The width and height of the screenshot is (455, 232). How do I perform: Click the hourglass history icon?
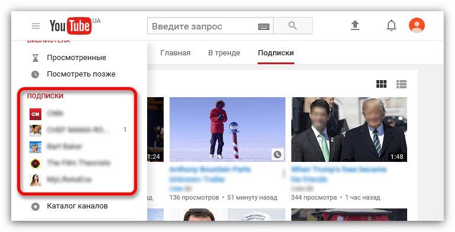coord(35,58)
